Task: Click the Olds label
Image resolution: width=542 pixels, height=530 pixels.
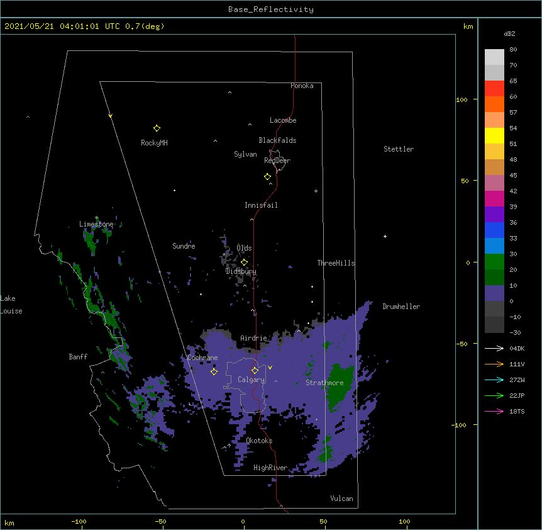Action: pyautogui.click(x=244, y=248)
